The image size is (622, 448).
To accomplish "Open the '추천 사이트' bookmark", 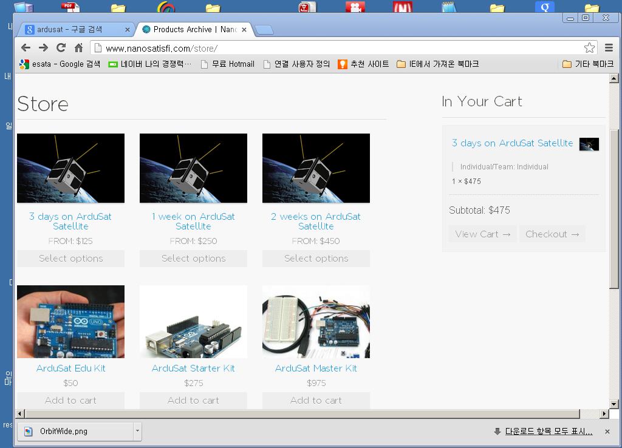I will [363, 64].
